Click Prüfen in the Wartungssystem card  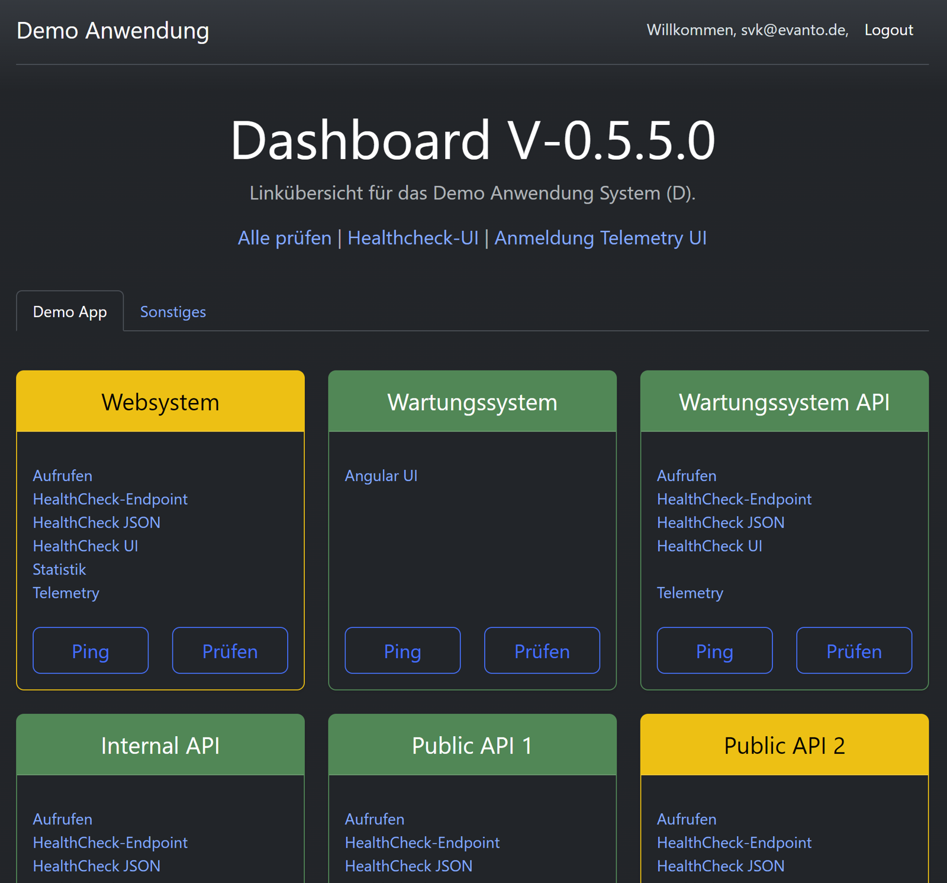coord(542,651)
